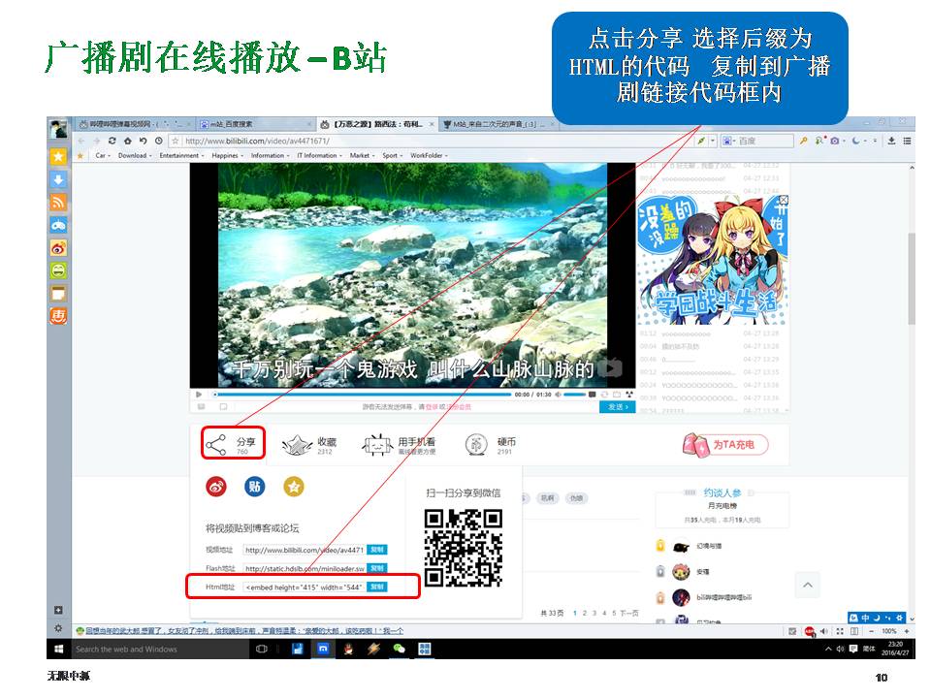Click the undo closed page icon
This screenshot has width=931, height=698.
click(x=144, y=141)
